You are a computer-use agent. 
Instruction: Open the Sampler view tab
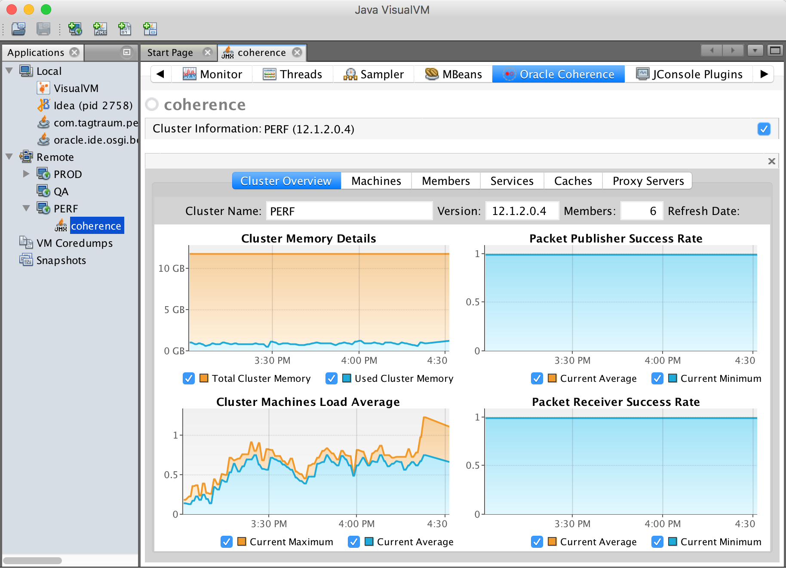374,74
